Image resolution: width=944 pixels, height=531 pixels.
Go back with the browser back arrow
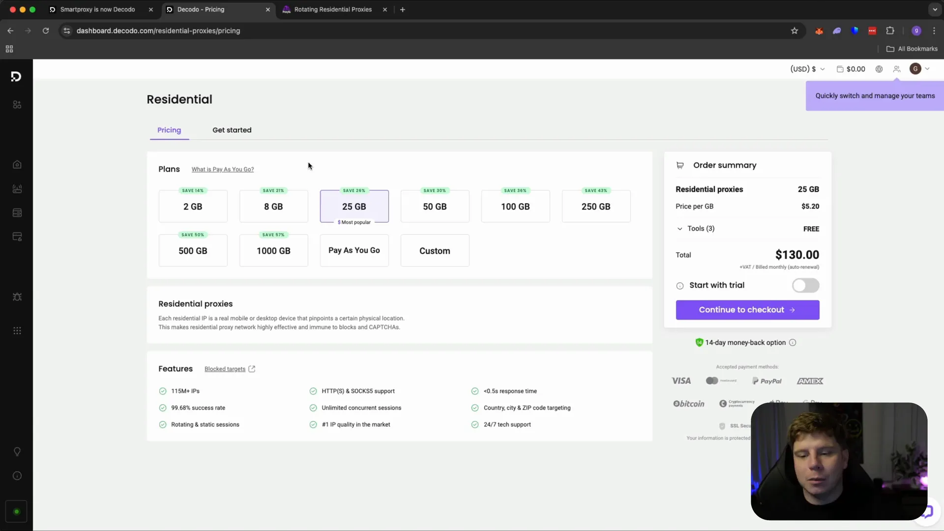10,31
